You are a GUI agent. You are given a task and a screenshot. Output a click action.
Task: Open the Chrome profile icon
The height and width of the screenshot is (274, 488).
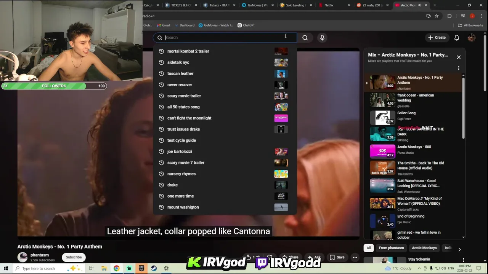(472, 16)
